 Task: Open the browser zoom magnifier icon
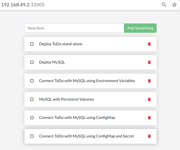164,5
